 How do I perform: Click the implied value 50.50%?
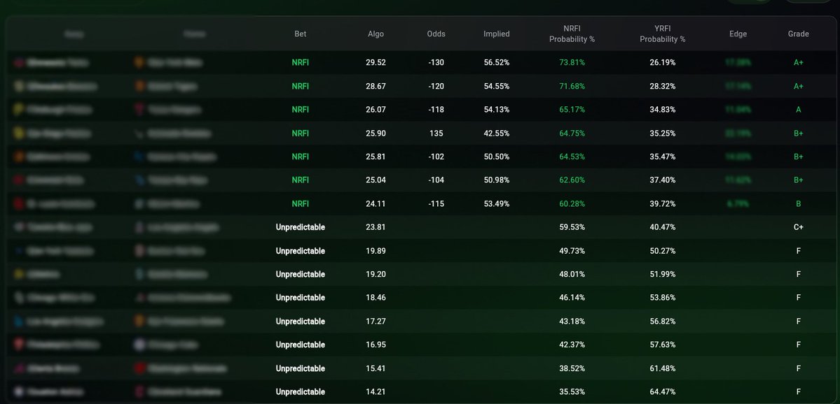[x=497, y=157]
